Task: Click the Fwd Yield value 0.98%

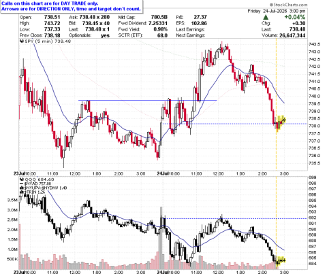Action: click(x=161, y=29)
